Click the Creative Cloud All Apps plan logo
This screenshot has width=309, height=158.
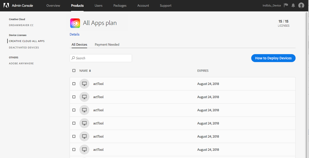click(75, 23)
